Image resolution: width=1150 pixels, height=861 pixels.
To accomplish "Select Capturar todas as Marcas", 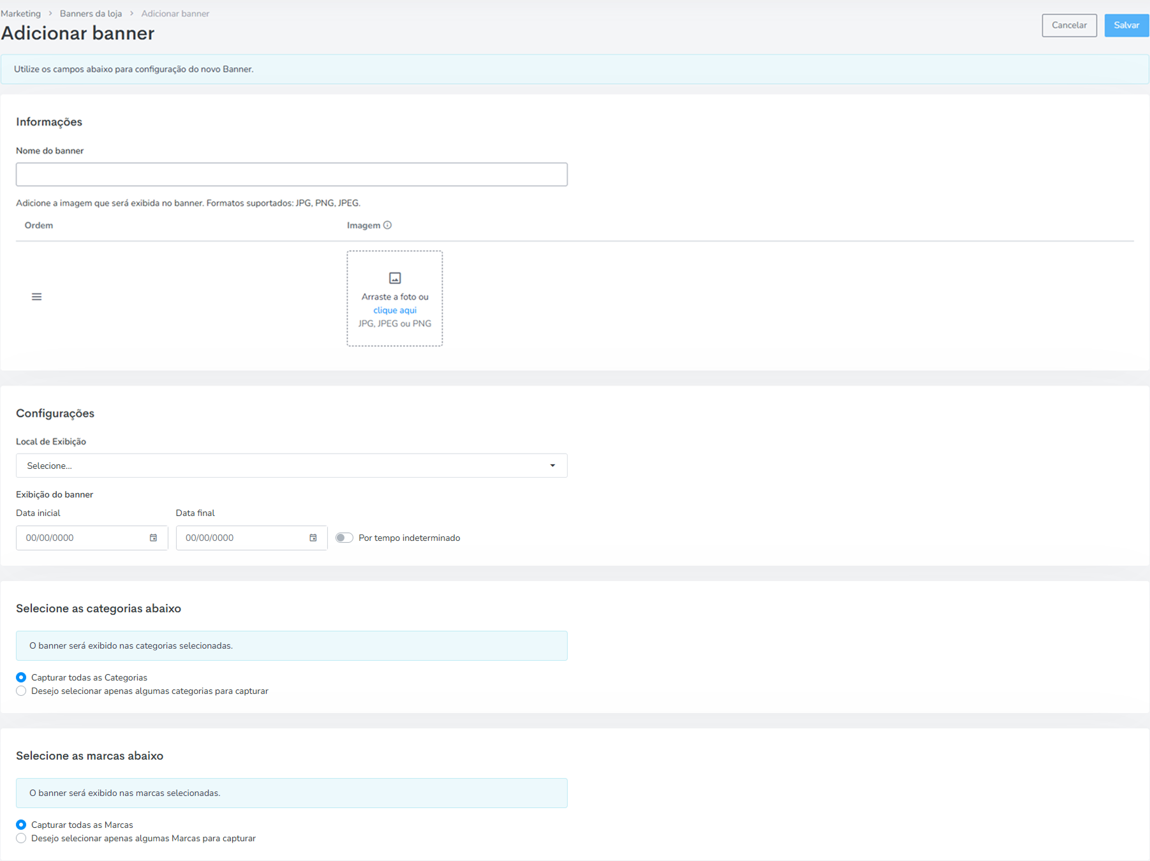I will [21, 825].
